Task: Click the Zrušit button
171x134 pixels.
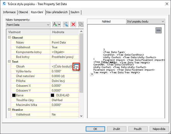Action: point(117,129)
